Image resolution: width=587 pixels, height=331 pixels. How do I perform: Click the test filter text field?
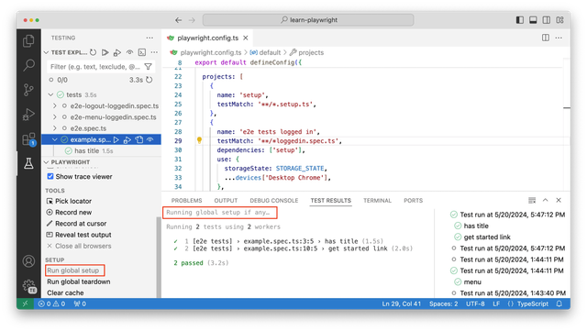95,67
